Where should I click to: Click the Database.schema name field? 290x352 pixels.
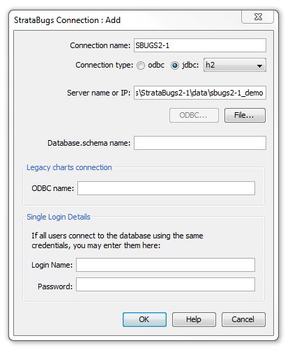tap(200, 143)
